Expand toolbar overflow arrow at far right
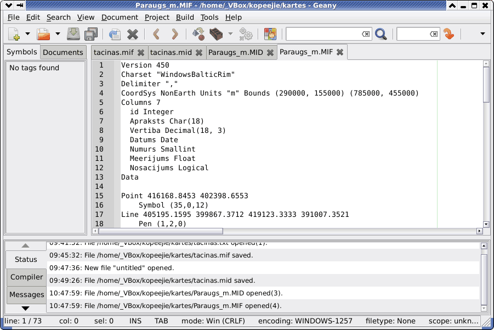 click(x=482, y=33)
